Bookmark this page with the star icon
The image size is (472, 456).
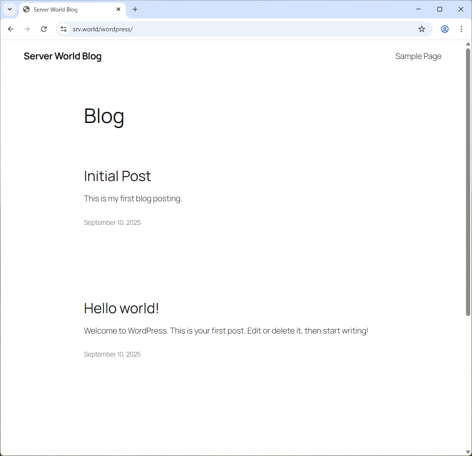[x=422, y=29]
